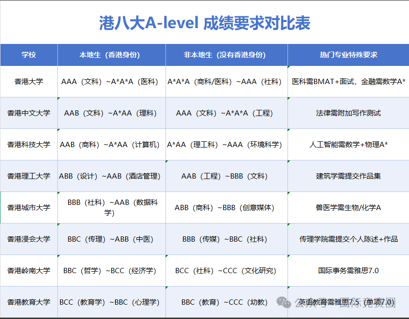The image size is (409, 319).
Task: Select cell BBB（传媒）~BBC（社科）
Action: click(227, 239)
